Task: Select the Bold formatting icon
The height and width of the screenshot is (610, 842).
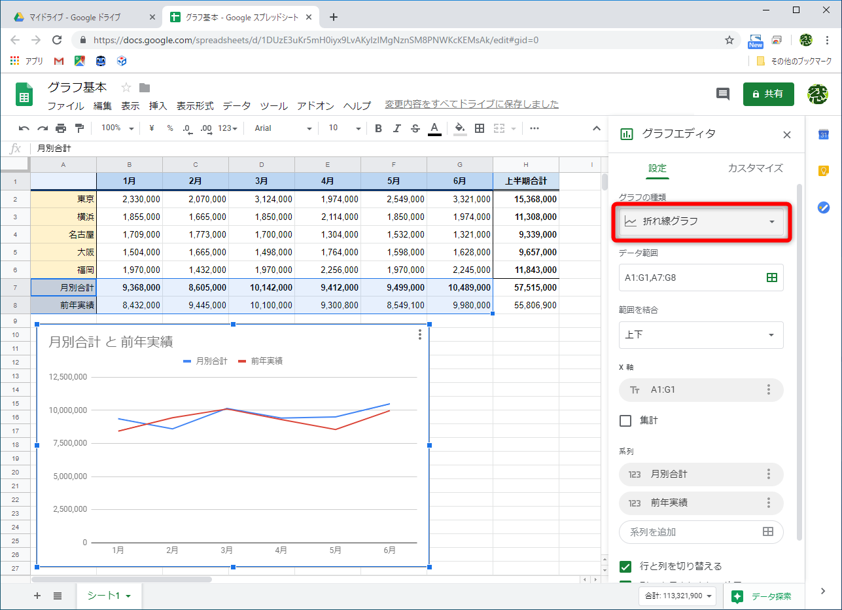Action: (x=378, y=128)
